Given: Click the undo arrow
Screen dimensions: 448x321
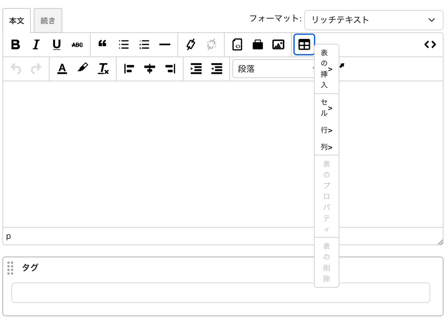Looking at the screenshot, I should tap(16, 69).
